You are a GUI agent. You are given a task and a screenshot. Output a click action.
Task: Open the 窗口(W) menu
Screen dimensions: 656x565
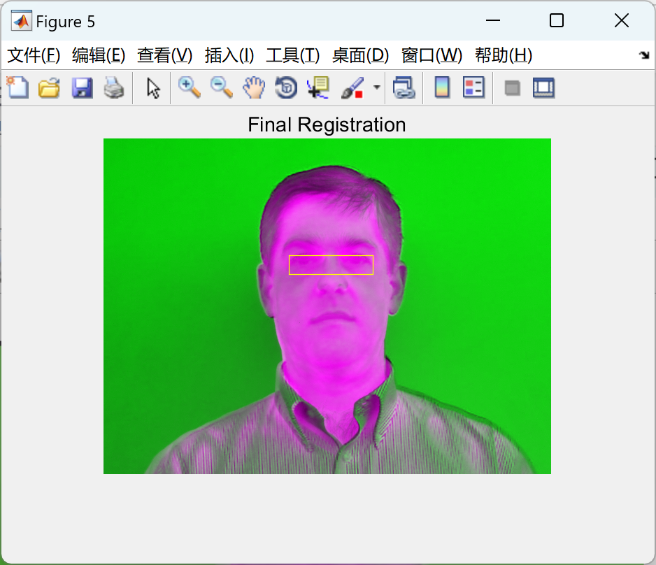(432, 55)
